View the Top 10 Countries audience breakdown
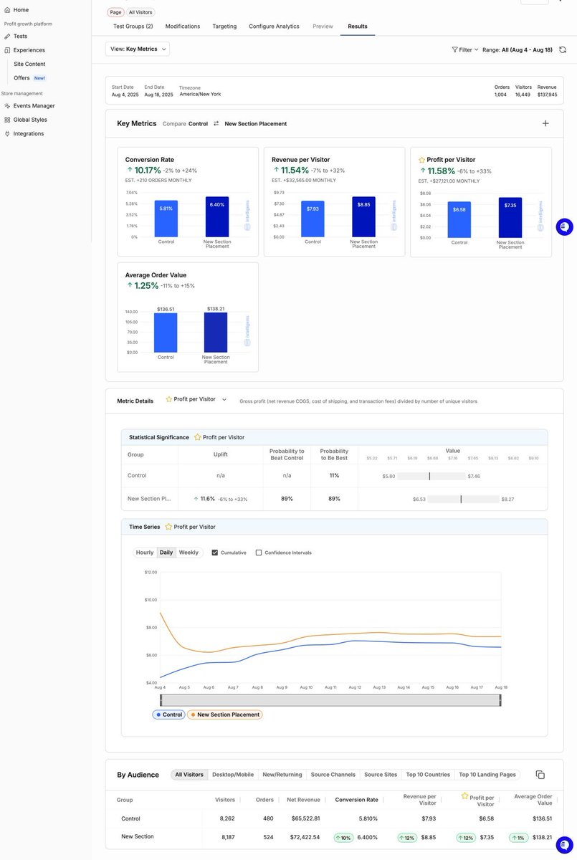This screenshot has width=577, height=860. 428,775
